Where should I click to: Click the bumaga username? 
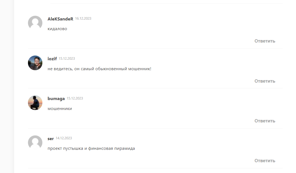(56, 99)
